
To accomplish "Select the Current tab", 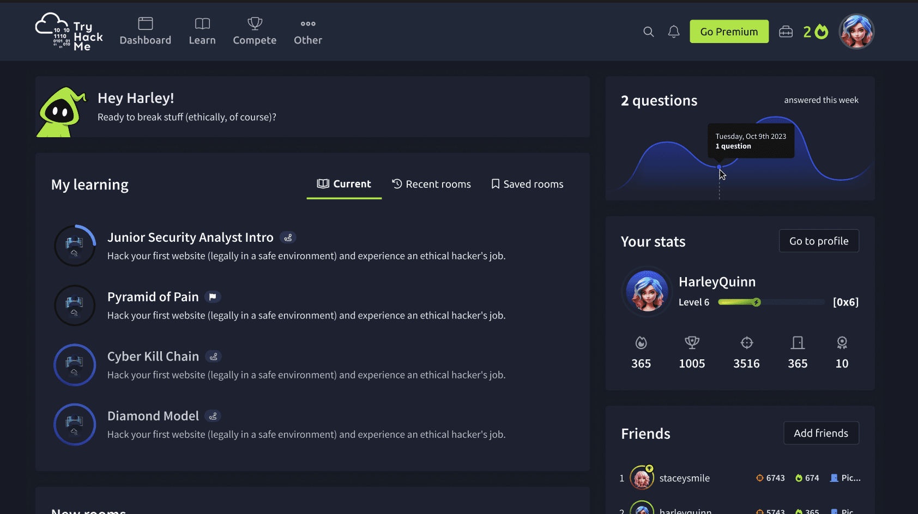I will 344,184.
